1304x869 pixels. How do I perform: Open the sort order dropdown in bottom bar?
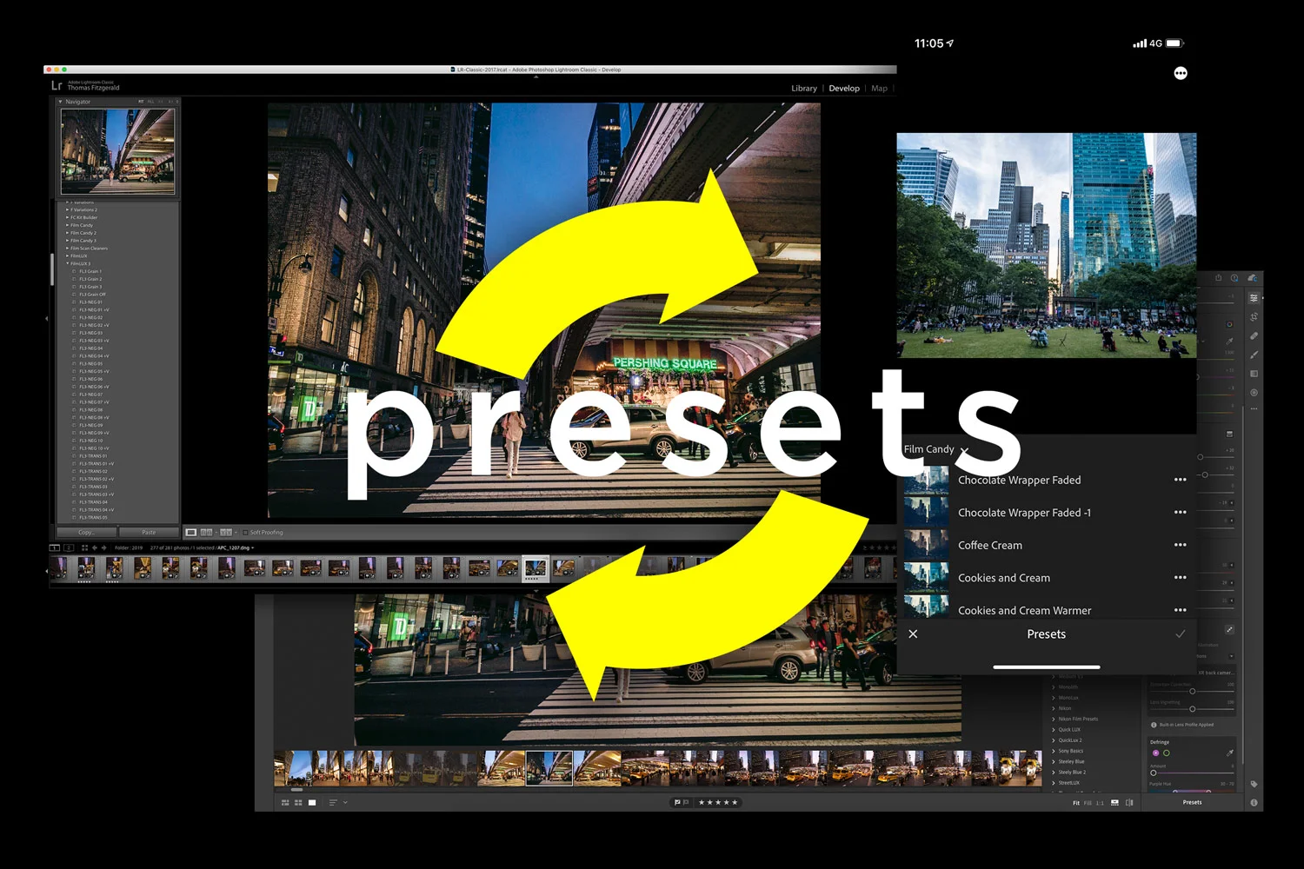[337, 802]
